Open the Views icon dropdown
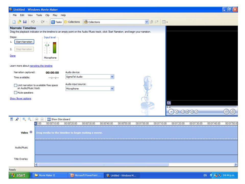The height and width of the screenshot is (184, 245). point(165,22)
